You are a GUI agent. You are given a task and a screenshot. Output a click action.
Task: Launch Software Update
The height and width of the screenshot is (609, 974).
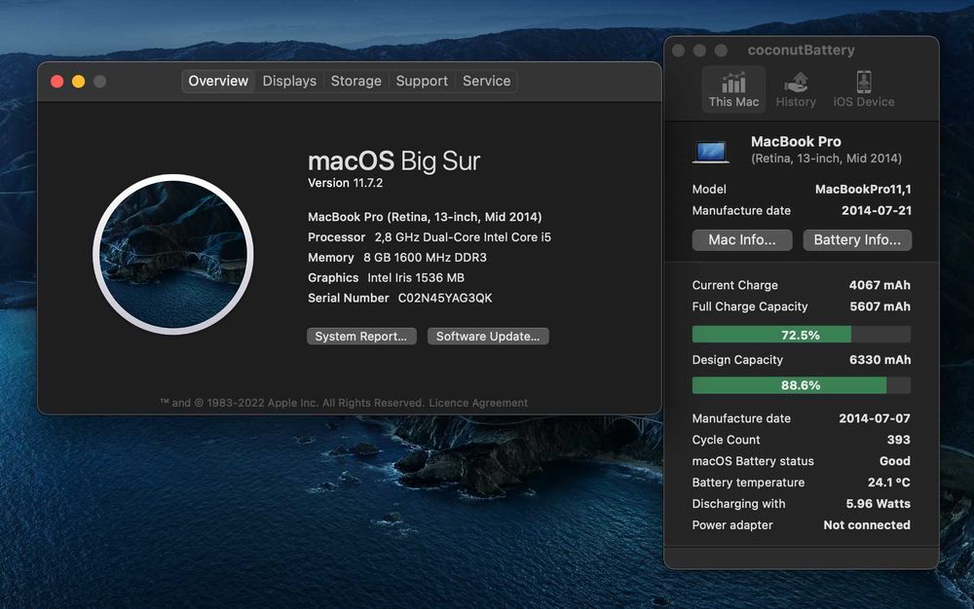[x=488, y=337]
